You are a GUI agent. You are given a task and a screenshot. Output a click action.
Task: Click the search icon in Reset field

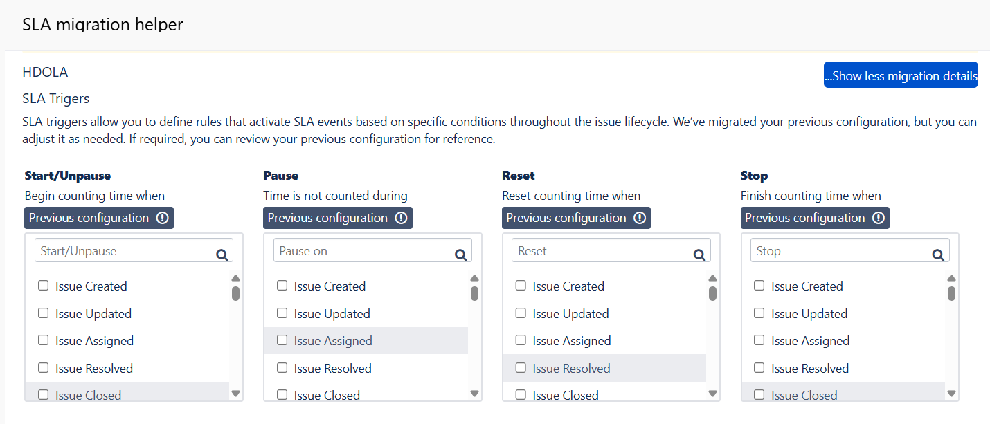[699, 255]
